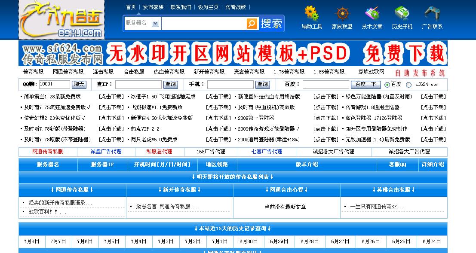This screenshot has width=476, height=253.
Task: Open the 传奇战歌 menu item
Action: pyautogui.click(x=236, y=7)
